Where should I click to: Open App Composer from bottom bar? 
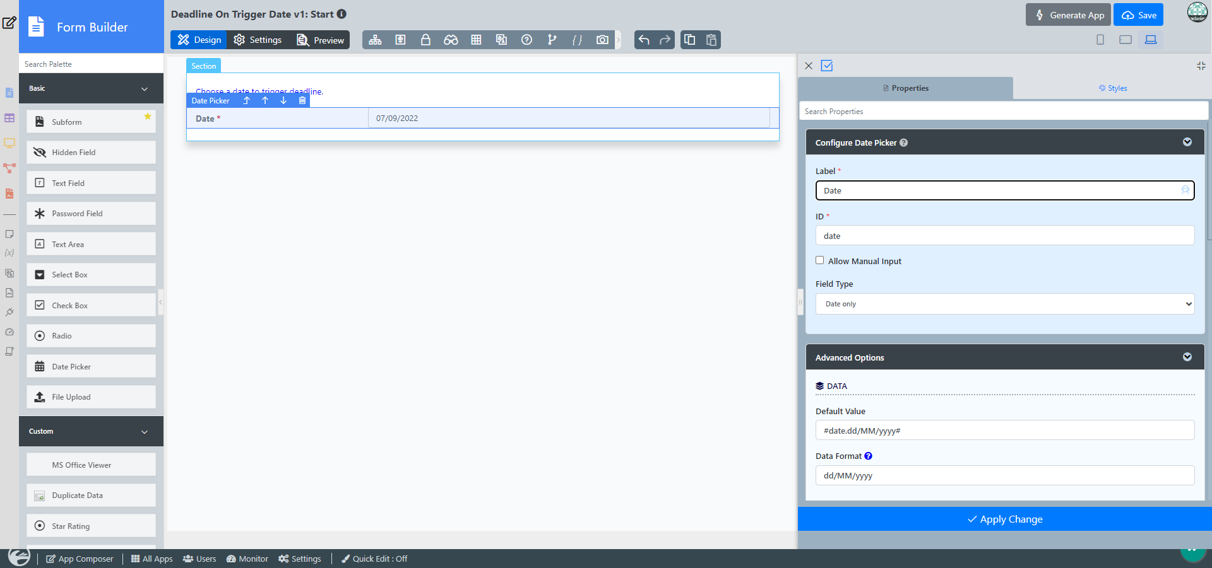click(x=80, y=559)
